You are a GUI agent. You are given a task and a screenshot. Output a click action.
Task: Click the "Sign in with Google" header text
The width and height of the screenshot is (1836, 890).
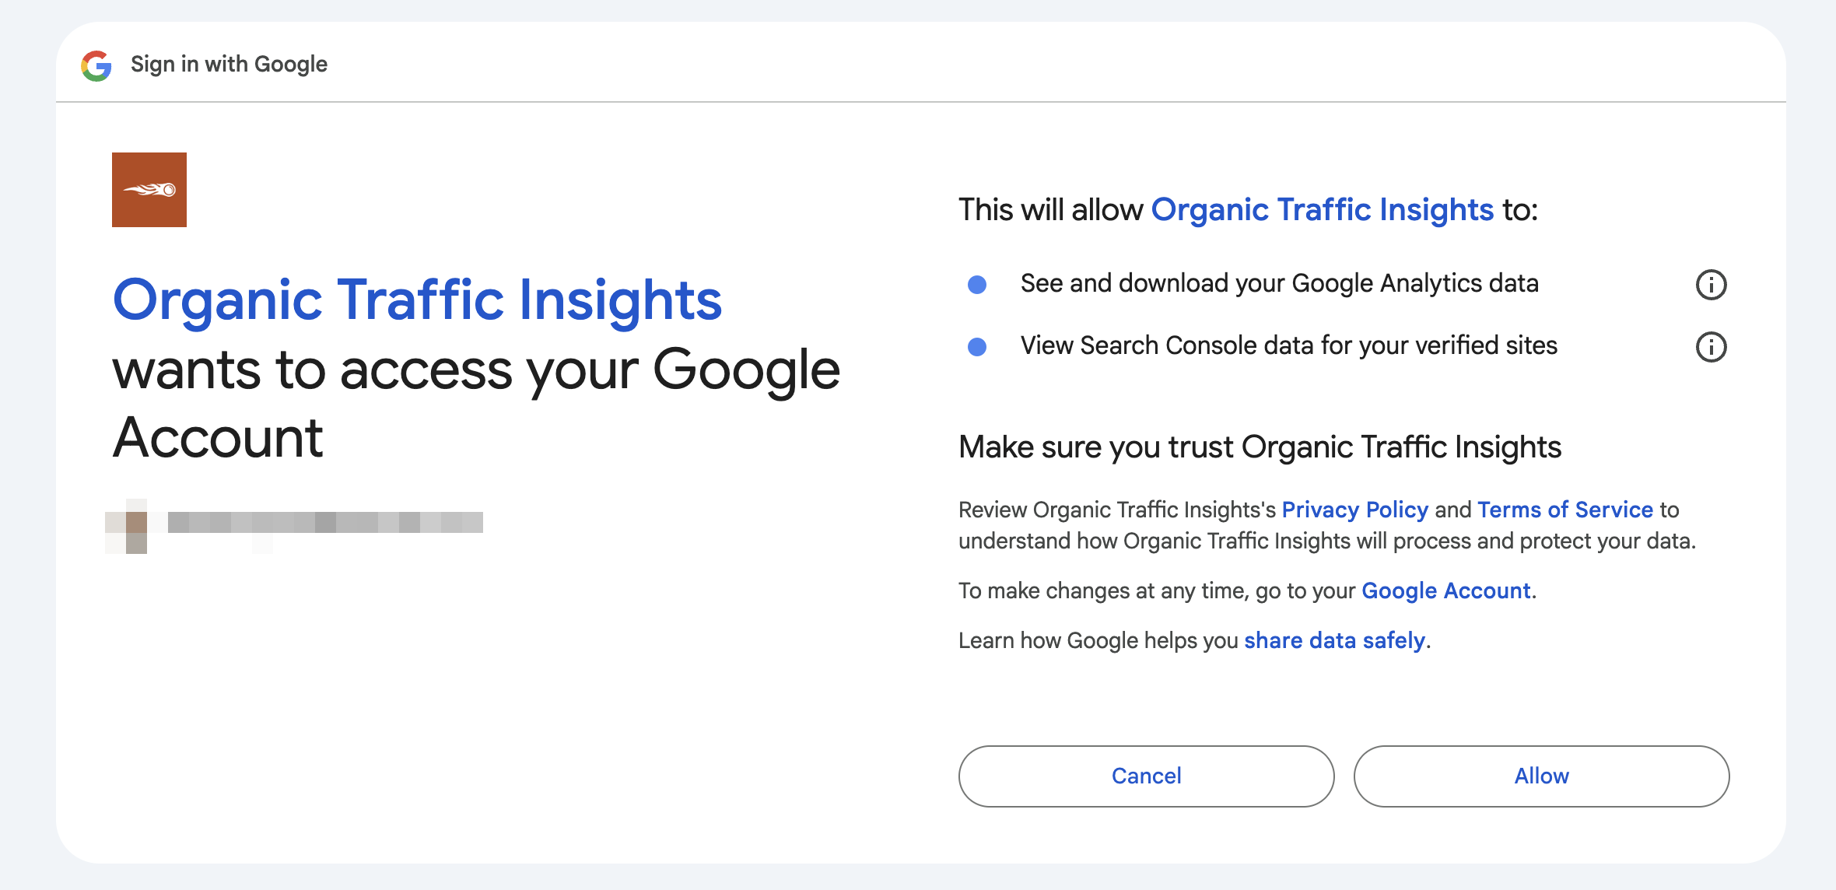(x=228, y=64)
